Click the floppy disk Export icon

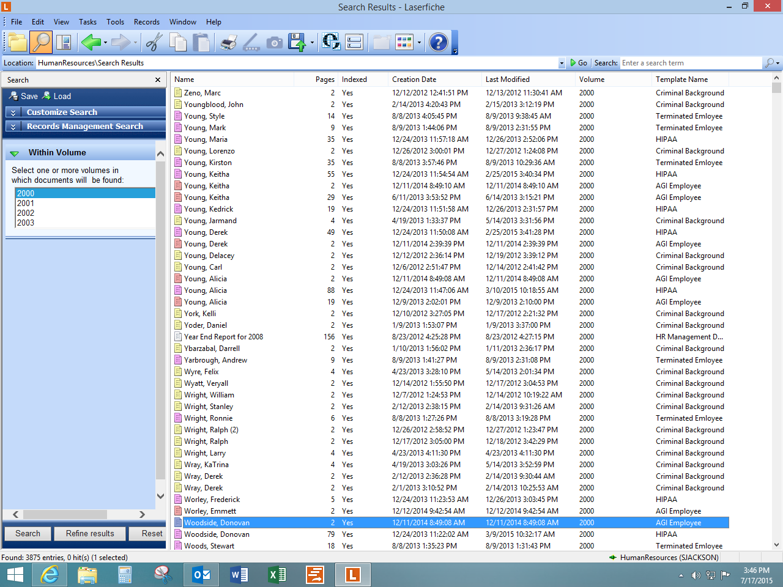pyautogui.click(x=297, y=42)
